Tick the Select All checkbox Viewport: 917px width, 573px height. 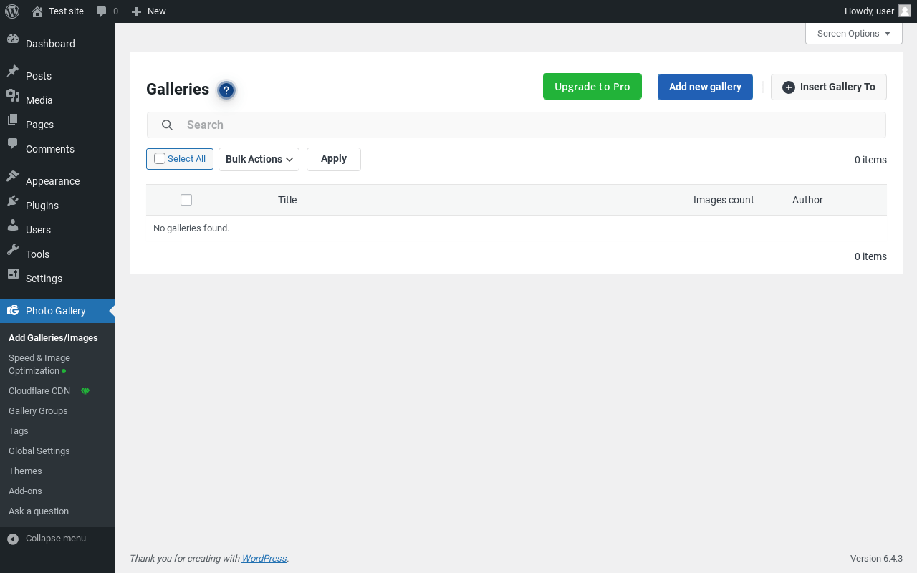tap(160, 159)
